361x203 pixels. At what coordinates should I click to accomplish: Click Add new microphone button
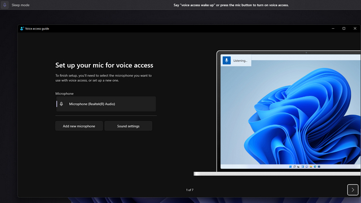coord(79,126)
